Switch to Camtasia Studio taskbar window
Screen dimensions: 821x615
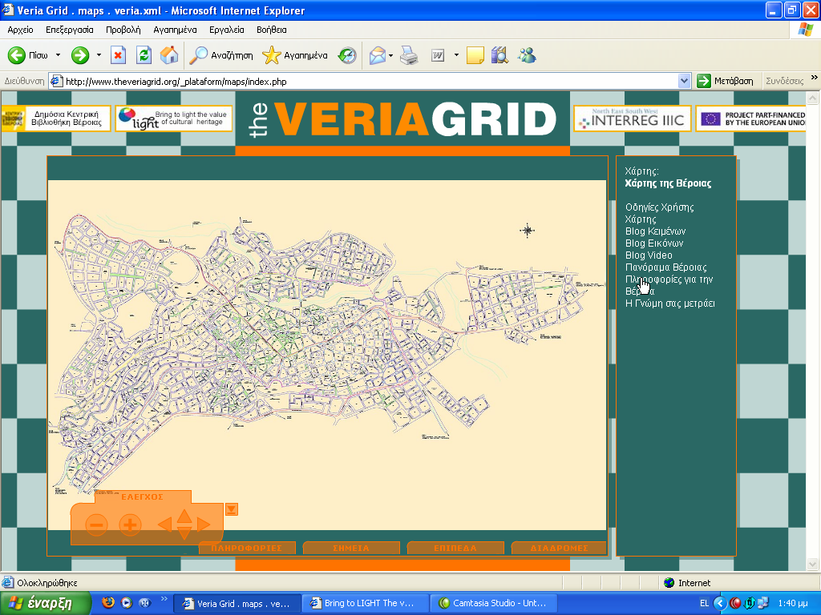(493, 603)
